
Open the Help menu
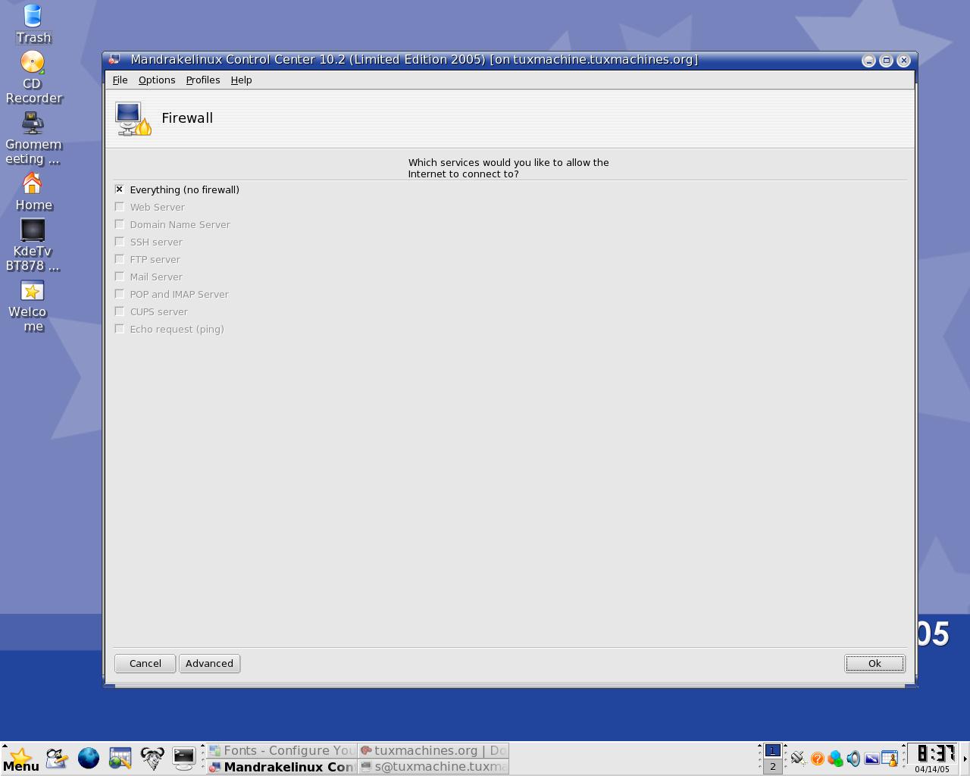241,80
